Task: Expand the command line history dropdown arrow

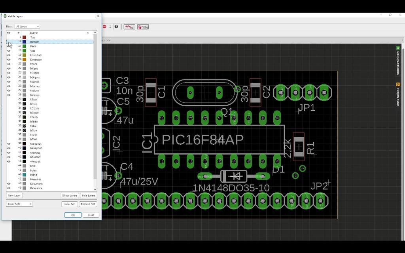Action: (402, 40)
